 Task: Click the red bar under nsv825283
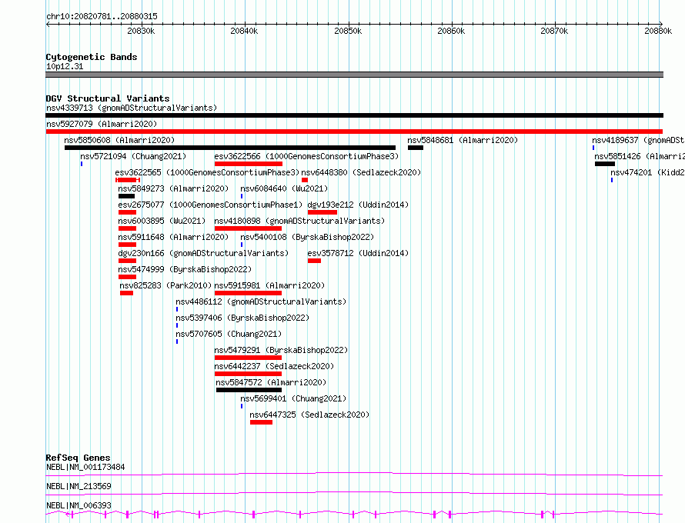[127, 293]
